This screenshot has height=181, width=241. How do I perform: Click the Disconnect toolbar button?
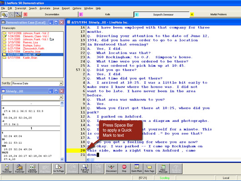pyautogui.click(x=111, y=169)
